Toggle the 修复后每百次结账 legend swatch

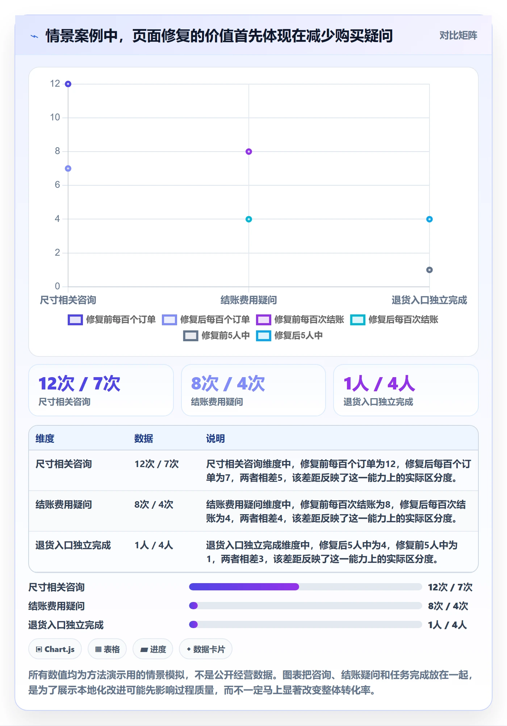tap(358, 320)
